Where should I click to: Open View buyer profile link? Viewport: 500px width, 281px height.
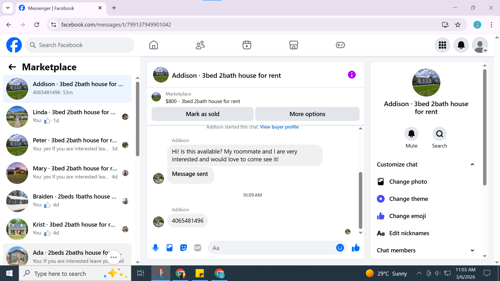[x=279, y=127]
